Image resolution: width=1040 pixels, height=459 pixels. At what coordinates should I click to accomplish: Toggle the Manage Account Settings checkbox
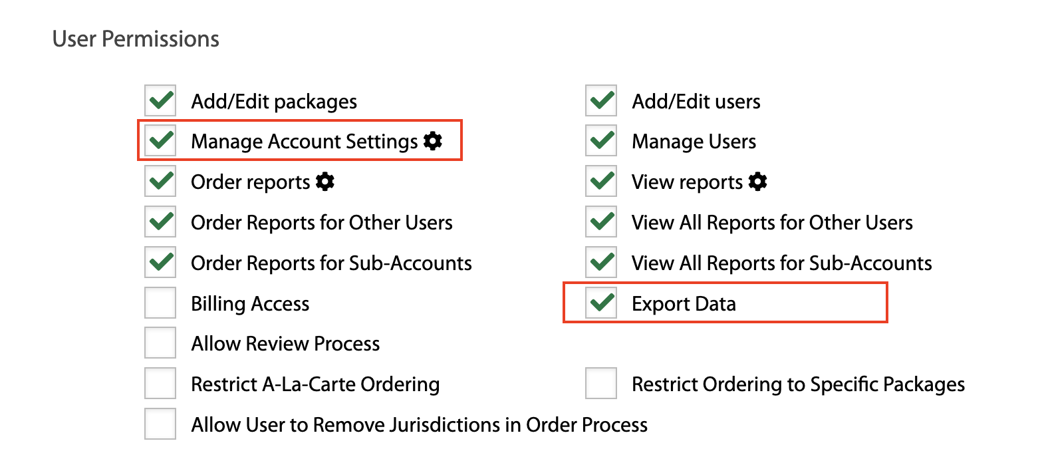160,141
